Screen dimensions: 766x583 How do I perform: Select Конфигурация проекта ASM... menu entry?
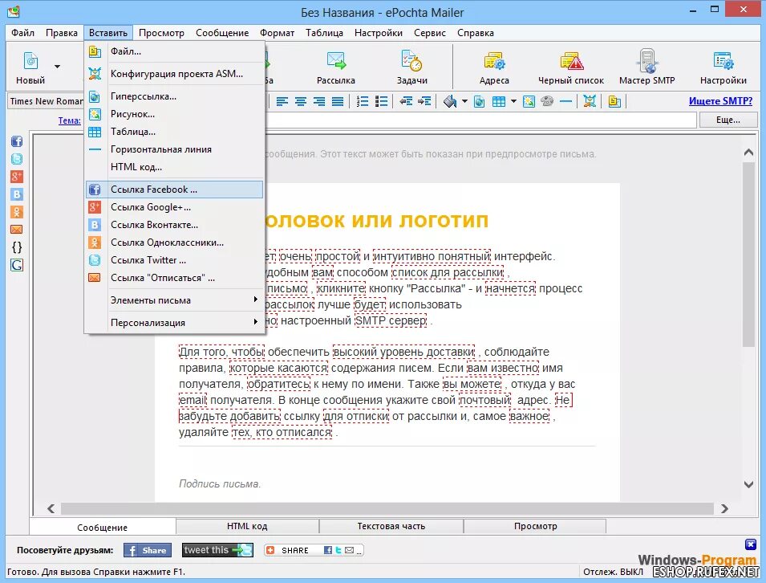[x=174, y=74]
